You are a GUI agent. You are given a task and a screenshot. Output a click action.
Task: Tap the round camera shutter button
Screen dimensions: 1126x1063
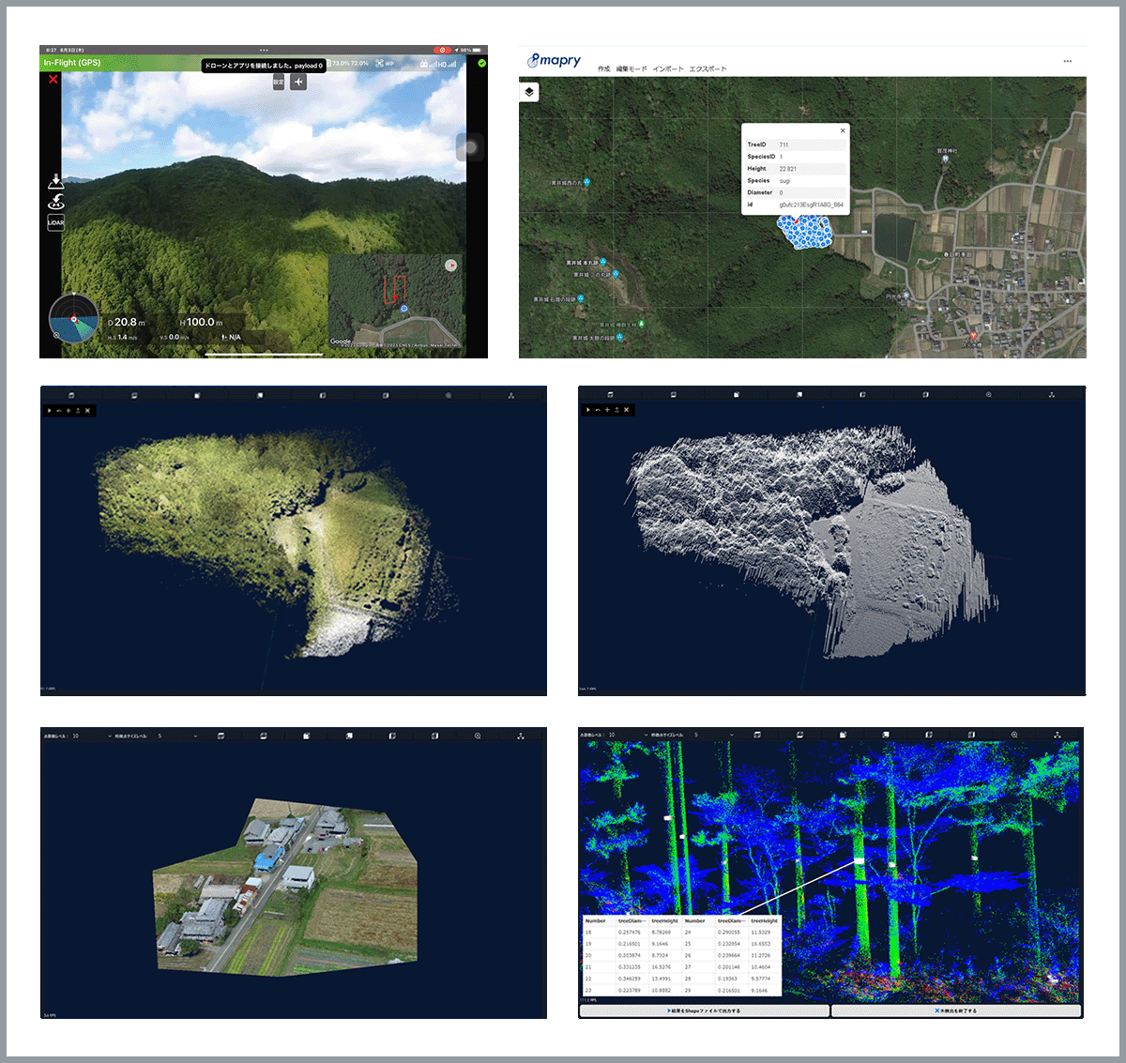point(470,147)
